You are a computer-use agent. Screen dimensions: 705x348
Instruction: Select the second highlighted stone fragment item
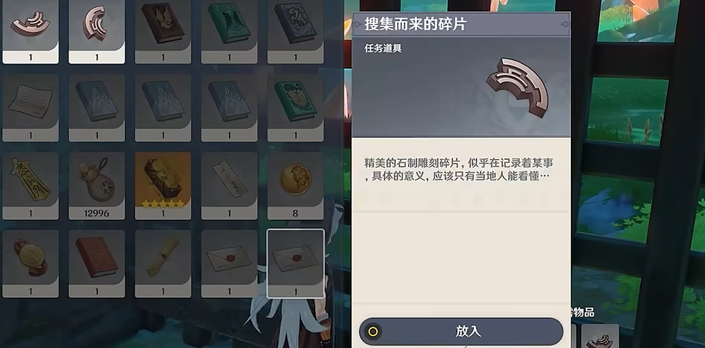pyautogui.click(x=97, y=31)
